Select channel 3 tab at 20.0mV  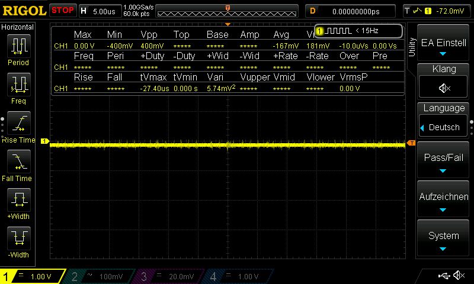click(168, 276)
